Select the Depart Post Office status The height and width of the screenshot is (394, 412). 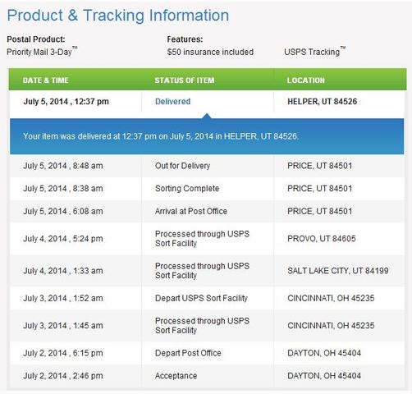tap(188, 353)
